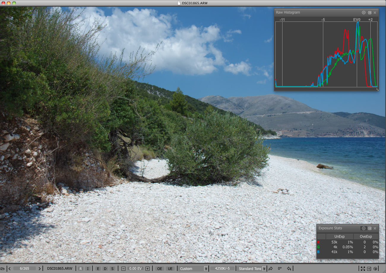The width and height of the screenshot is (386, 273).
Task: Rotate image counterclockwise with the left curved arrow
Action: click(289, 269)
